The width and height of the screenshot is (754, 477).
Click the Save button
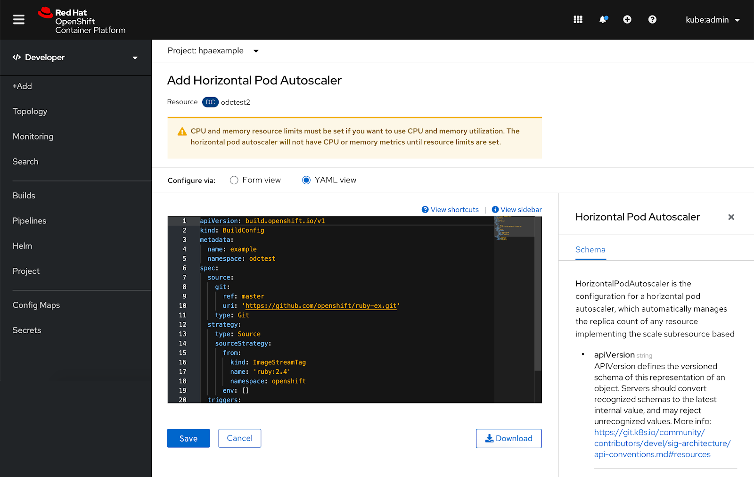coord(188,438)
